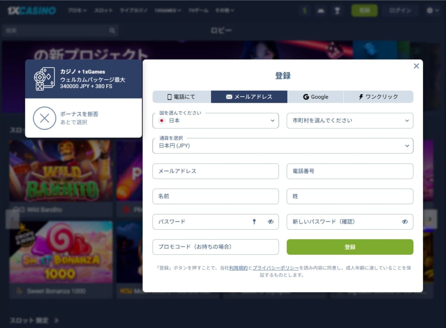Viewport: 446px width, 328px height.
Task: Open the 利用規約 link
Action: [x=238, y=268]
